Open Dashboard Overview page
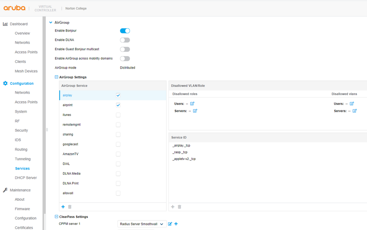The width and height of the screenshot is (367, 230). coord(22,33)
